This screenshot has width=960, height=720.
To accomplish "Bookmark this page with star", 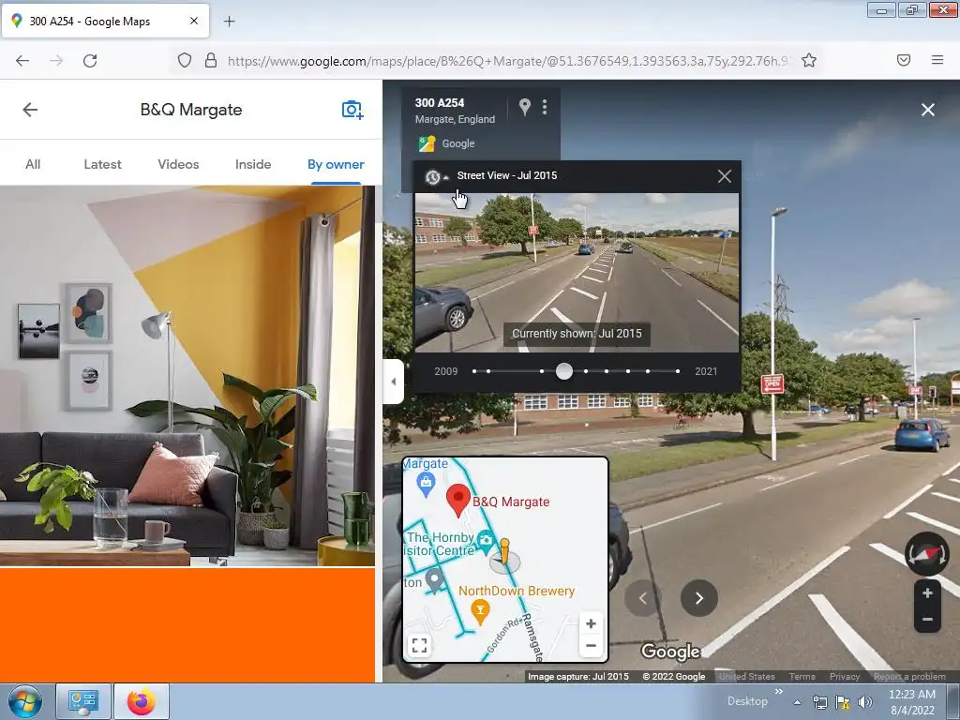I will (x=809, y=60).
